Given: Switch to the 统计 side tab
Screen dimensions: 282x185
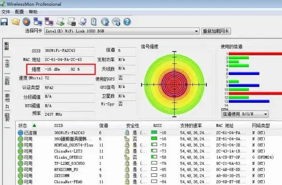Looking at the screenshot, I should click(7, 63).
